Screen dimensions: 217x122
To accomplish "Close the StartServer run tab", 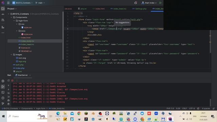I will [x=30, y=75].
